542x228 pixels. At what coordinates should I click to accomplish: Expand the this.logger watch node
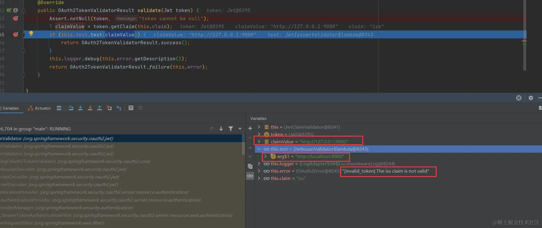coord(259,164)
